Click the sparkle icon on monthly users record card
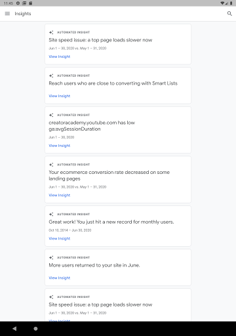 click(51, 215)
